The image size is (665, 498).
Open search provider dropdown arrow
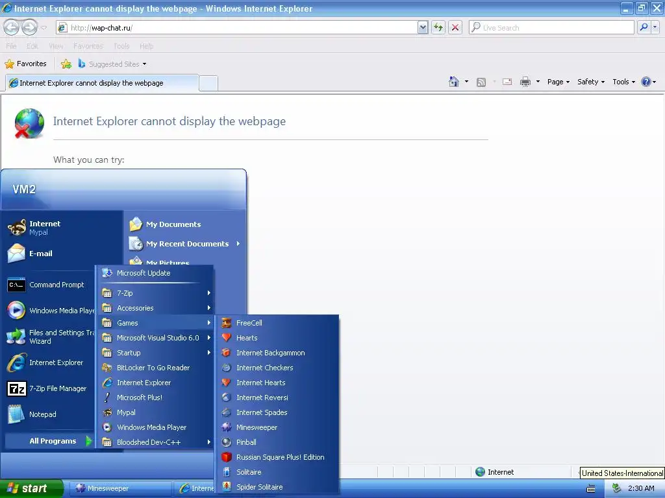(x=655, y=27)
